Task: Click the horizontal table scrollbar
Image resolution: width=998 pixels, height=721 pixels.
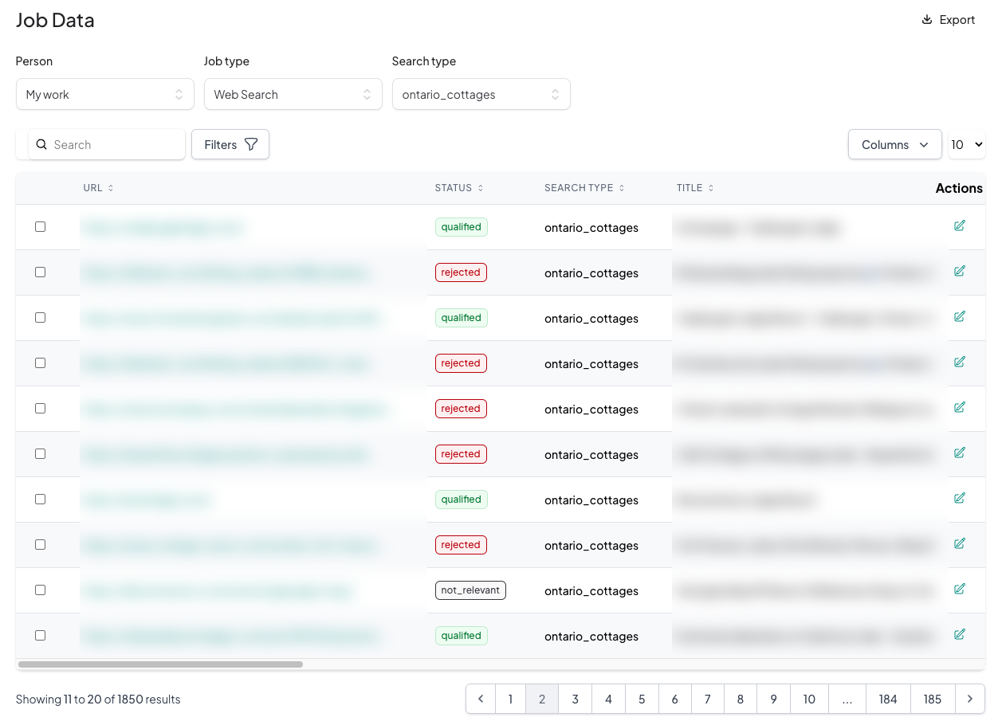Action: (160, 664)
